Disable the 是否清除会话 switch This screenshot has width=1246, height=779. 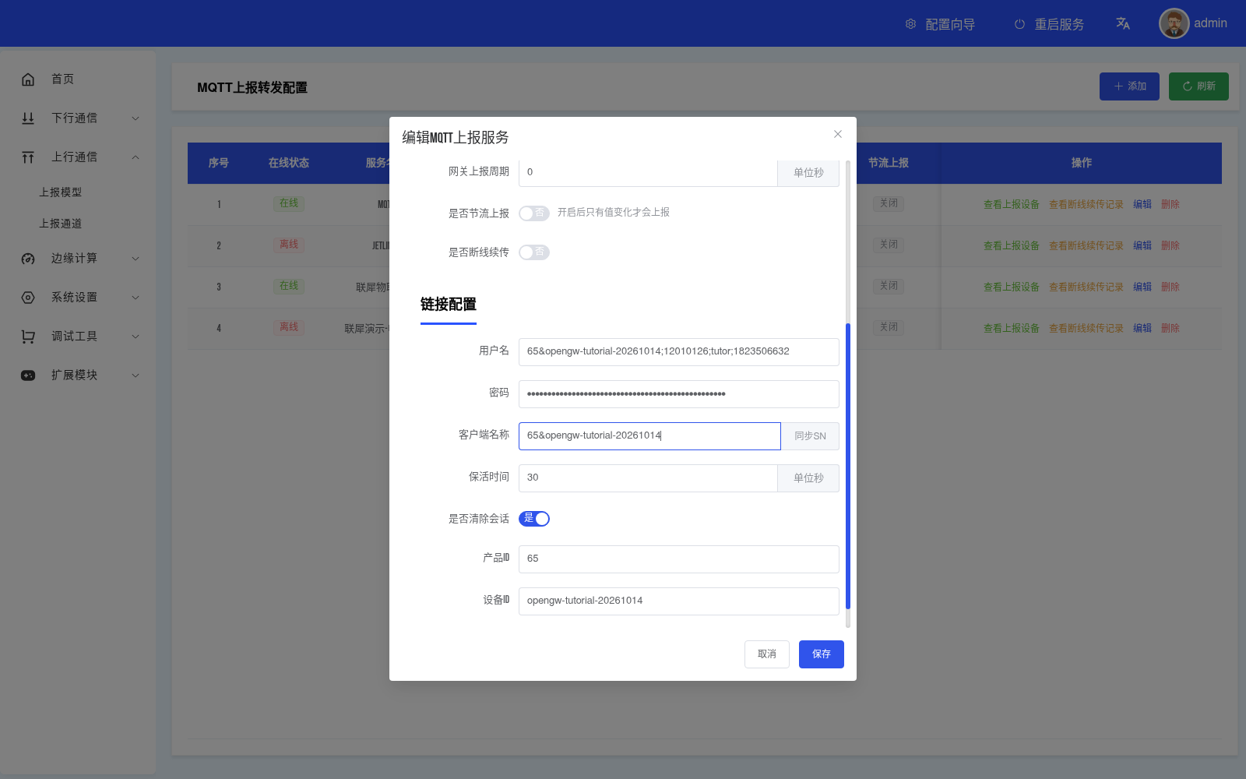534,518
